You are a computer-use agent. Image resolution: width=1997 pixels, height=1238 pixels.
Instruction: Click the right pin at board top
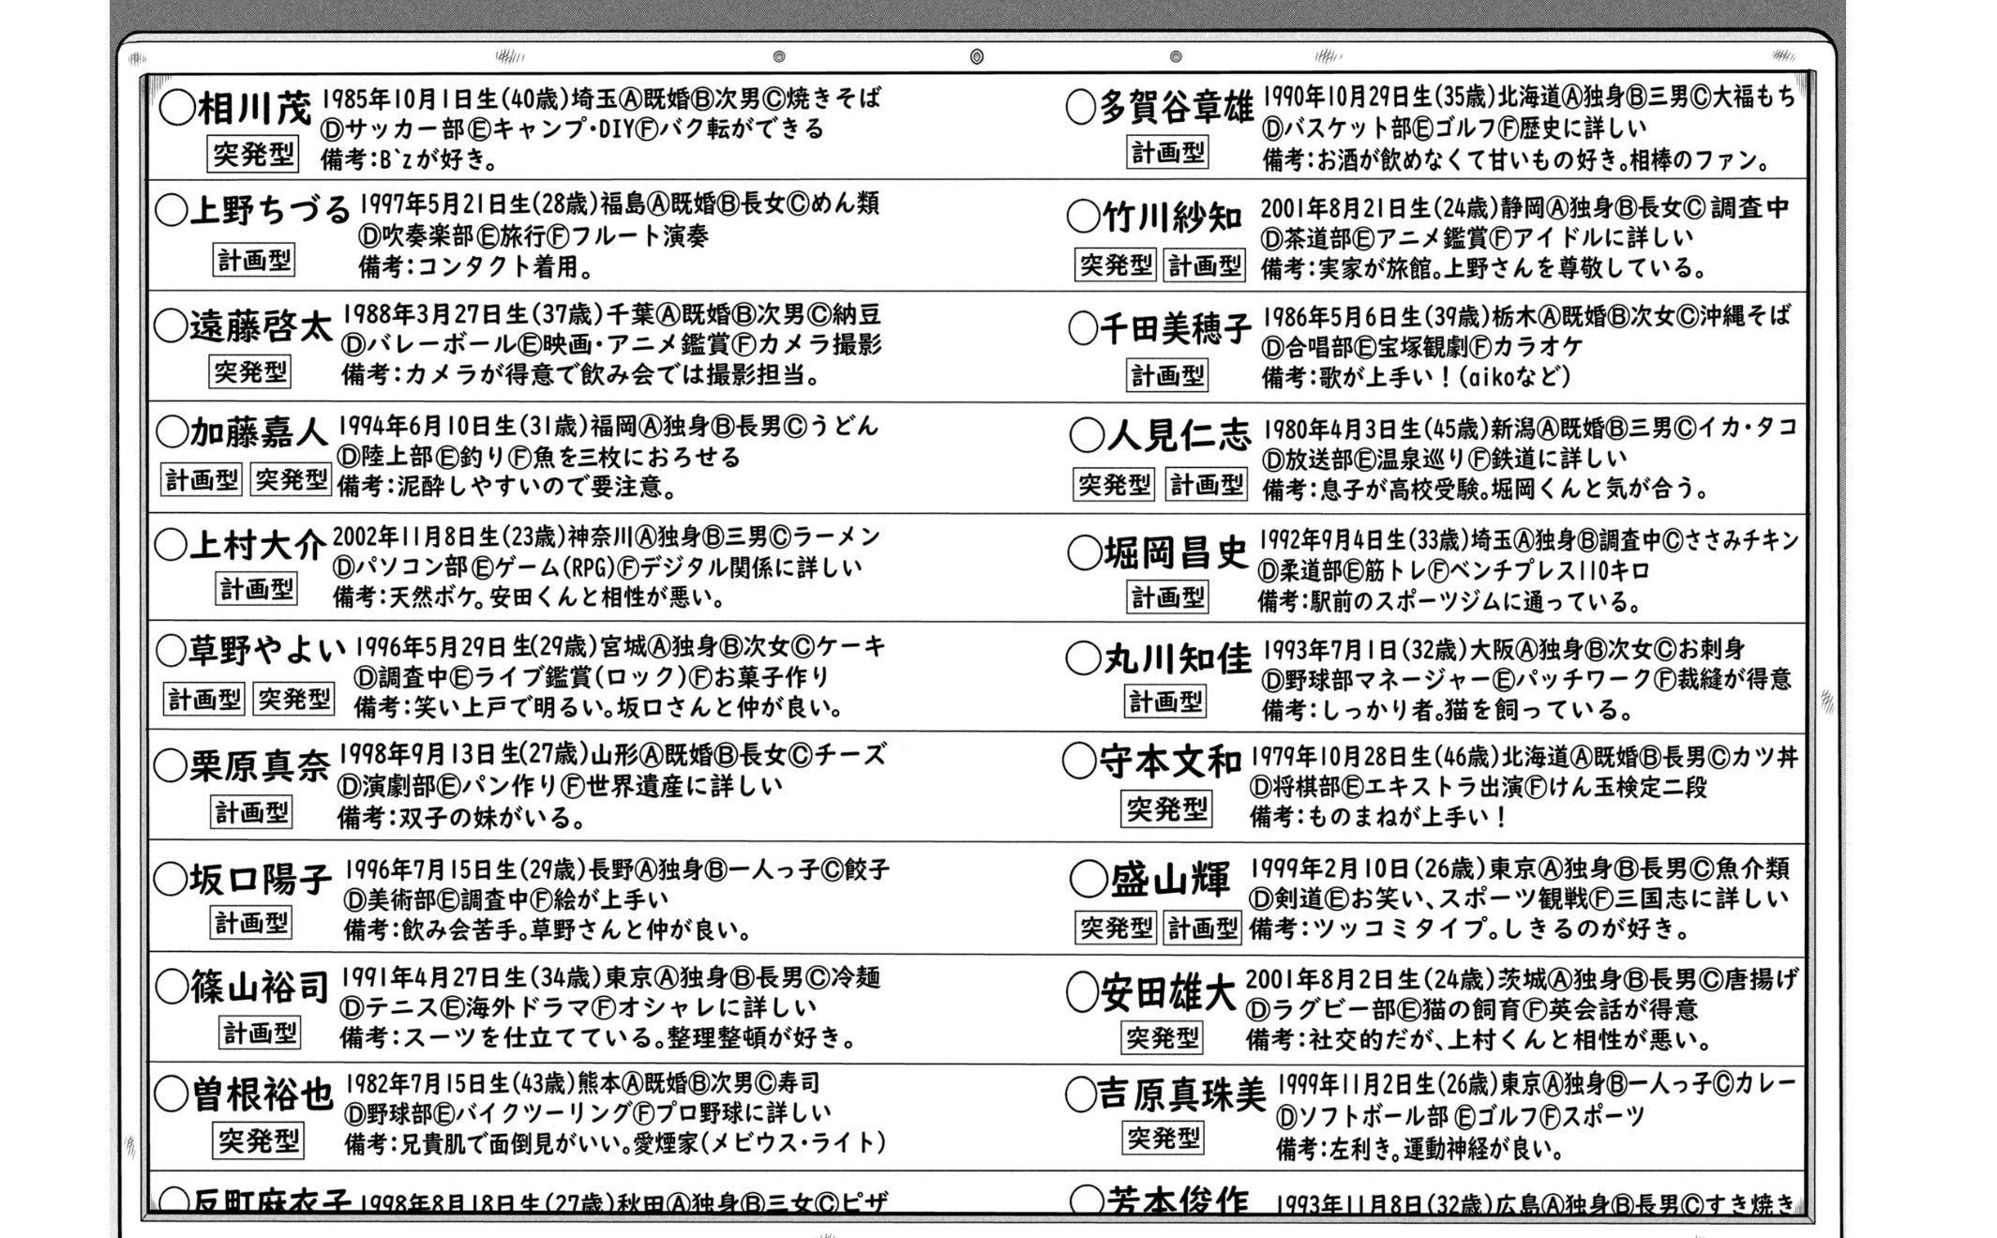coord(1176,57)
